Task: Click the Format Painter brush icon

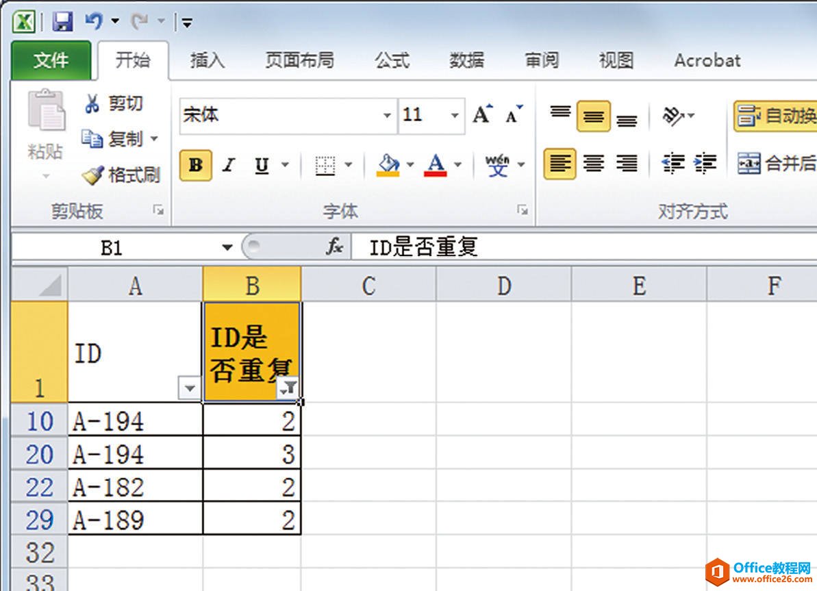Action: click(x=92, y=175)
